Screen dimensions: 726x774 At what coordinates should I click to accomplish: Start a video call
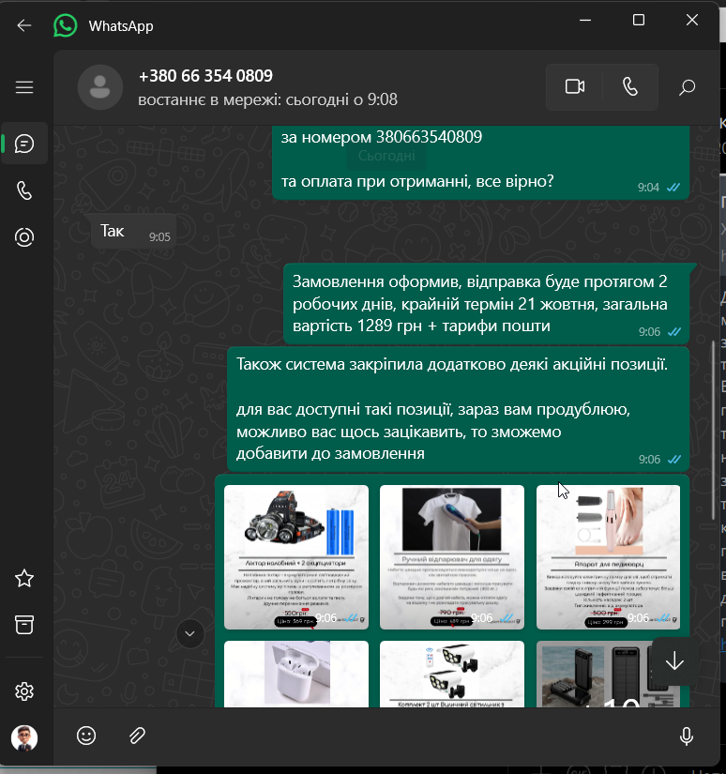pyautogui.click(x=574, y=87)
